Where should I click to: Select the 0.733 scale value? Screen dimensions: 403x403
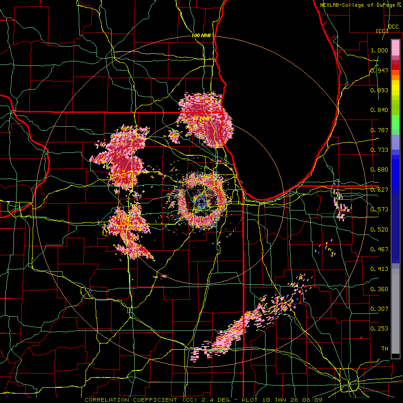(379, 150)
